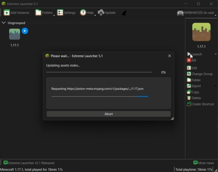Click the Edit list icon
Viewport: 218px width, 172px height.
coord(189,68)
